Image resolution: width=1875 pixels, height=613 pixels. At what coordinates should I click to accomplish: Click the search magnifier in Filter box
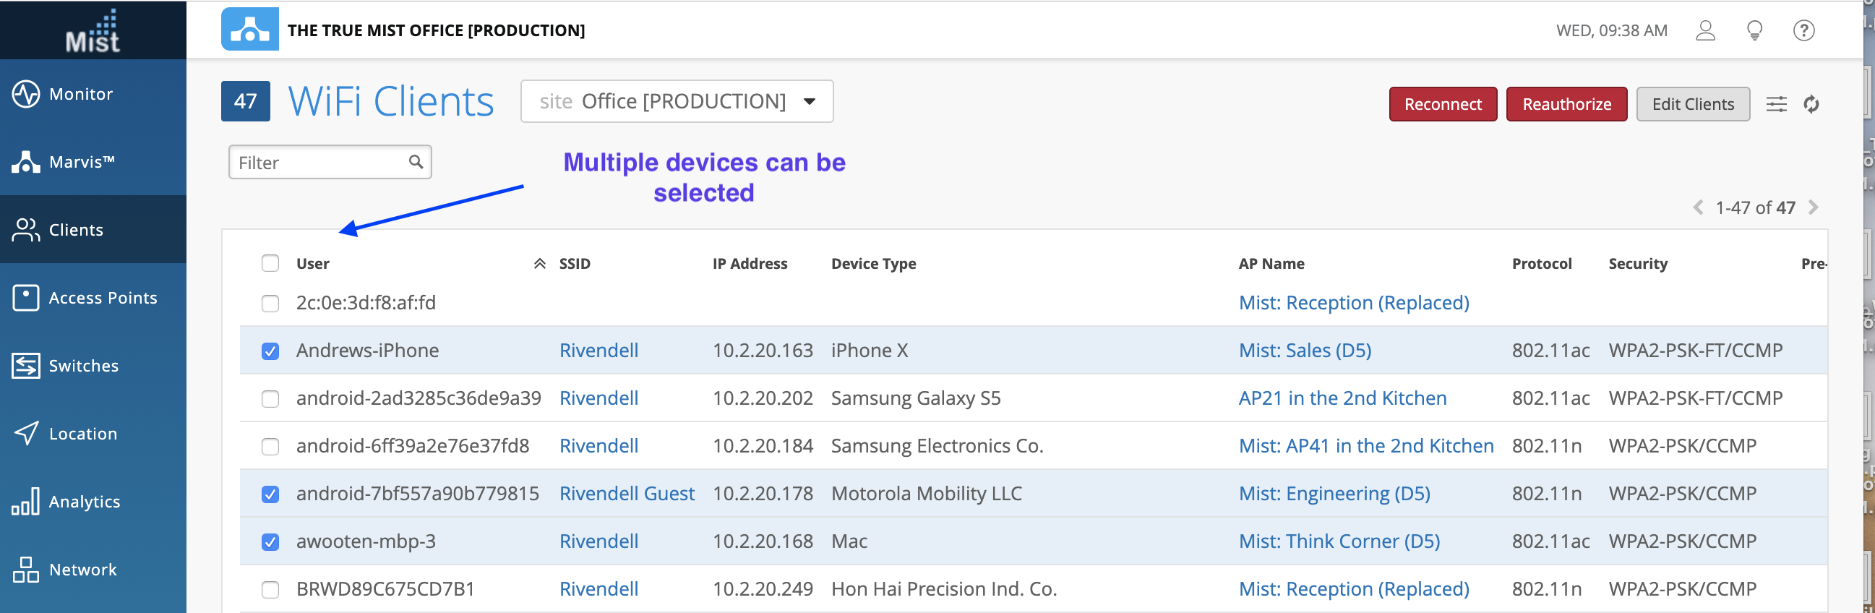point(416,162)
